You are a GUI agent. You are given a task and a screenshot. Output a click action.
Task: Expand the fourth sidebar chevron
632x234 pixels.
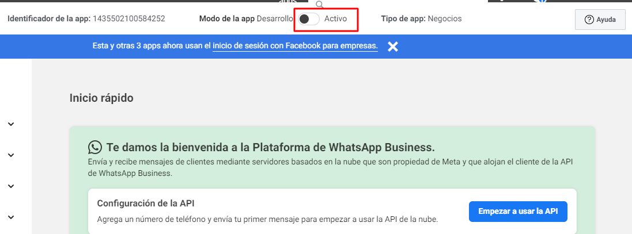pos(11,217)
